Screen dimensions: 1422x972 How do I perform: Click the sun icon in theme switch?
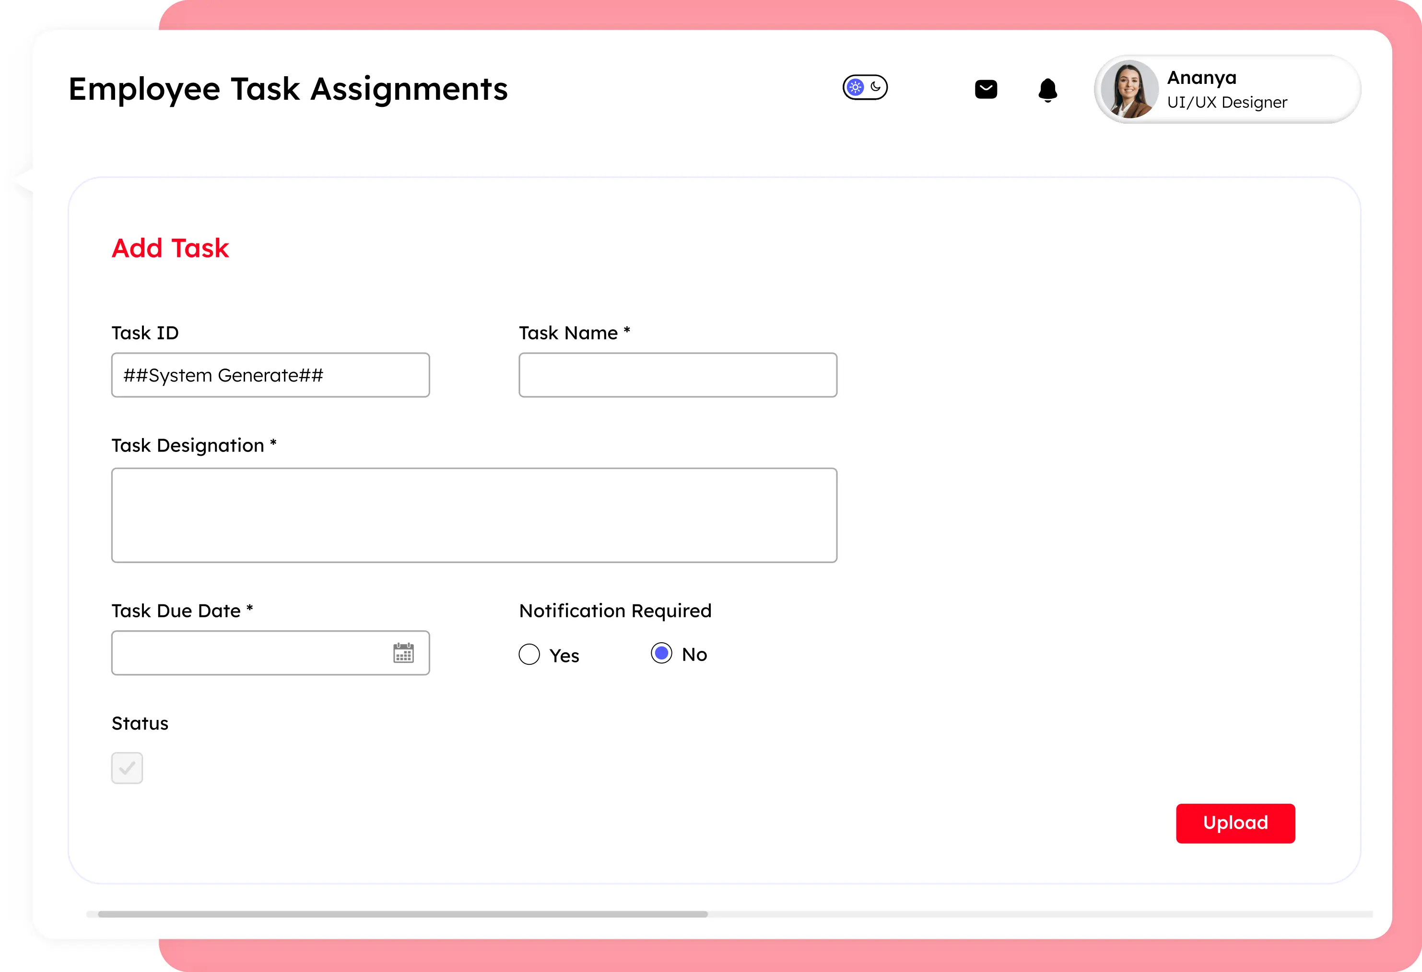(856, 87)
